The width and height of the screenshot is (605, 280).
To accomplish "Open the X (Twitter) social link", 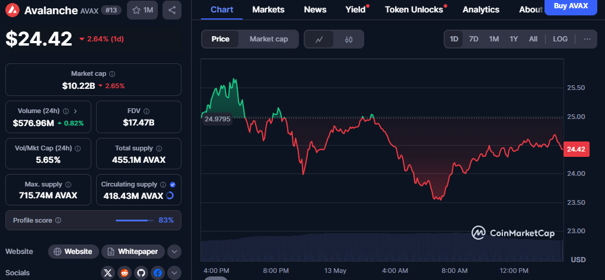I will point(107,273).
